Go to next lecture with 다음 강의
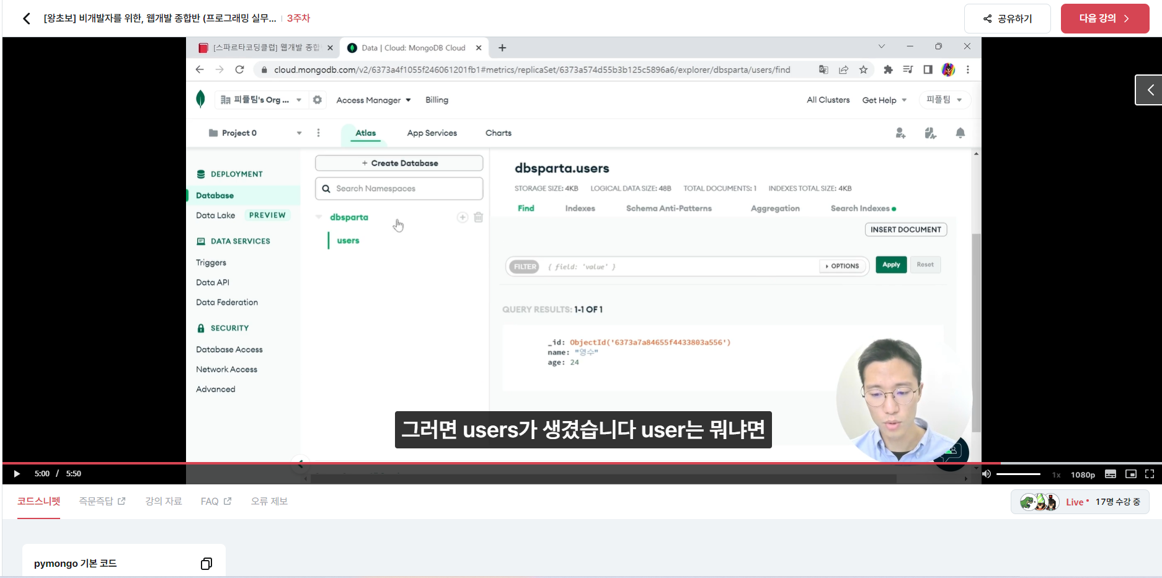Viewport: 1162px width, 578px height. 1104,19
